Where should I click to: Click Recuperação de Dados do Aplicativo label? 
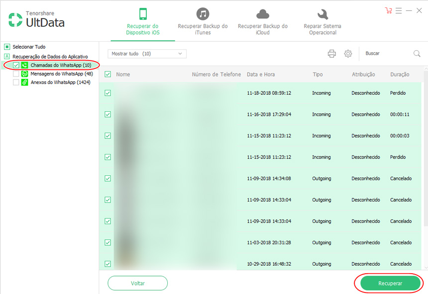click(x=50, y=57)
